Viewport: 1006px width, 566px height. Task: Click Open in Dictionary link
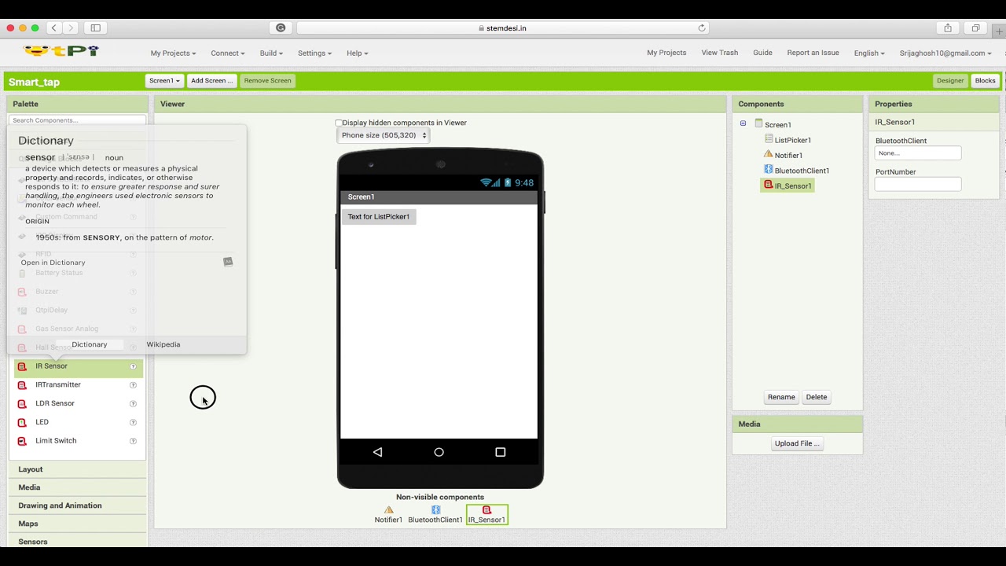point(53,263)
